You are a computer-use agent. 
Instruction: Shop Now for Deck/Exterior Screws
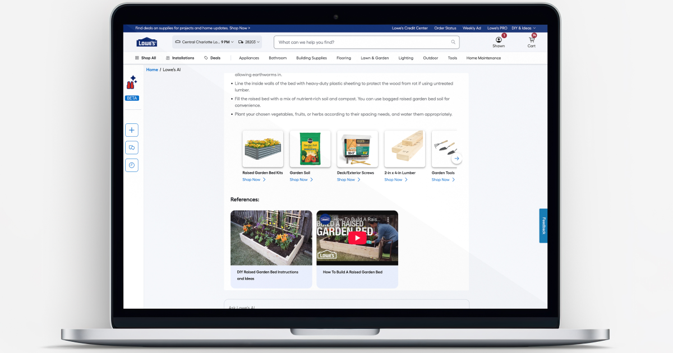point(346,180)
